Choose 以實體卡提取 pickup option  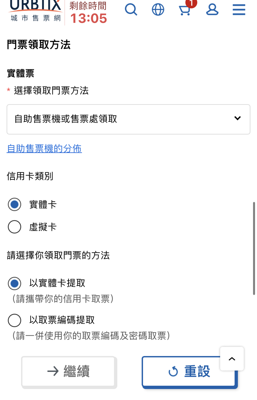point(15,283)
